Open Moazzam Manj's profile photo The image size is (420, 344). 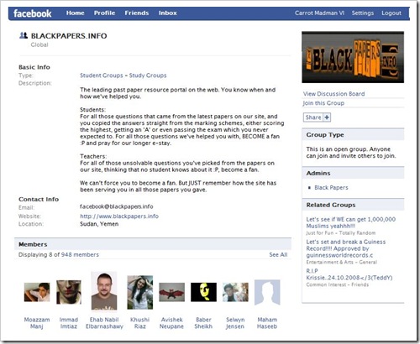pos(37,292)
